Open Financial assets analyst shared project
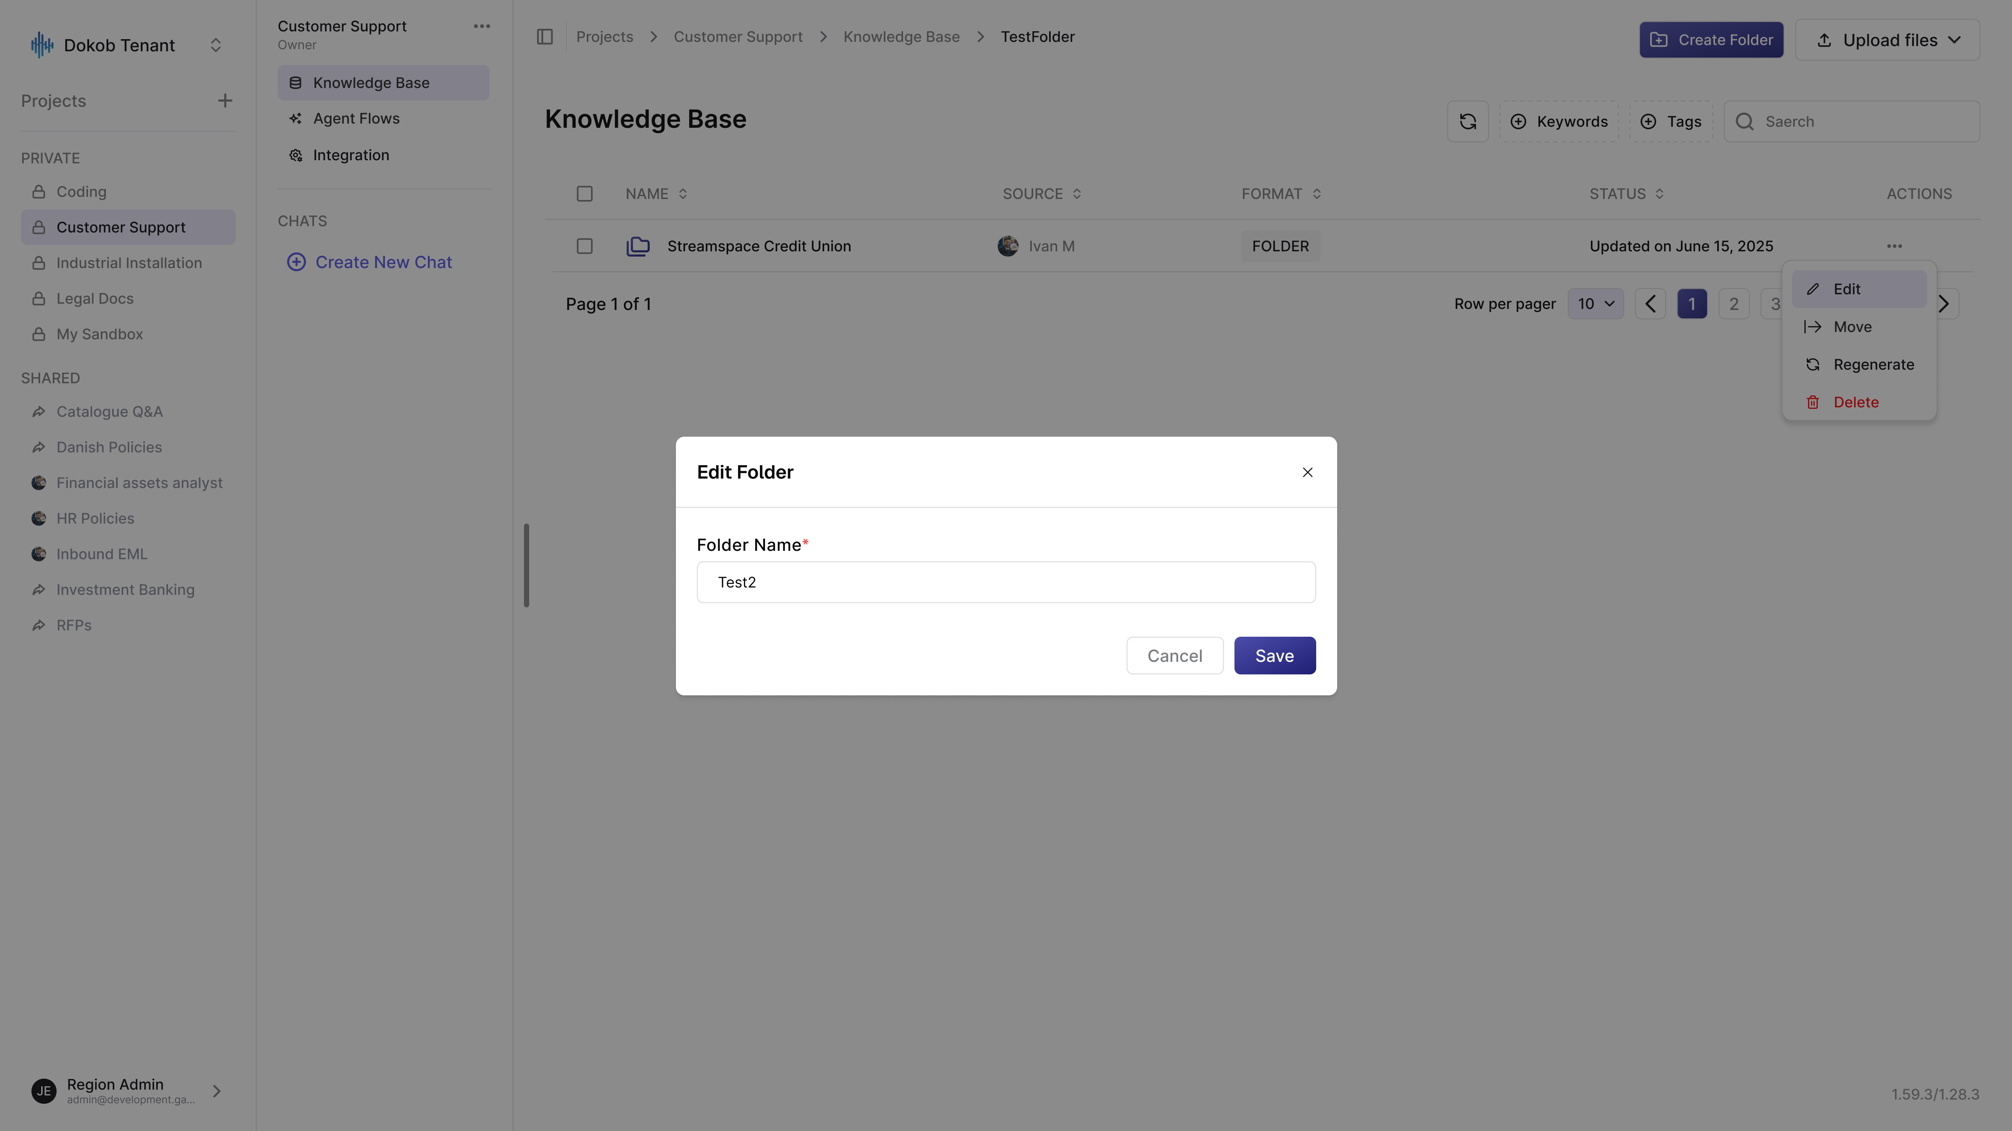The image size is (2012, 1131). (x=128, y=483)
